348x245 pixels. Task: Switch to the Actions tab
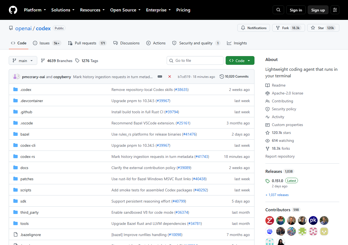coord(156,43)
